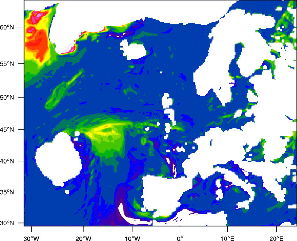The height and width of the screenshot is (241, 297).
Task: Click the 20°E longitude label
Action: 276,238
